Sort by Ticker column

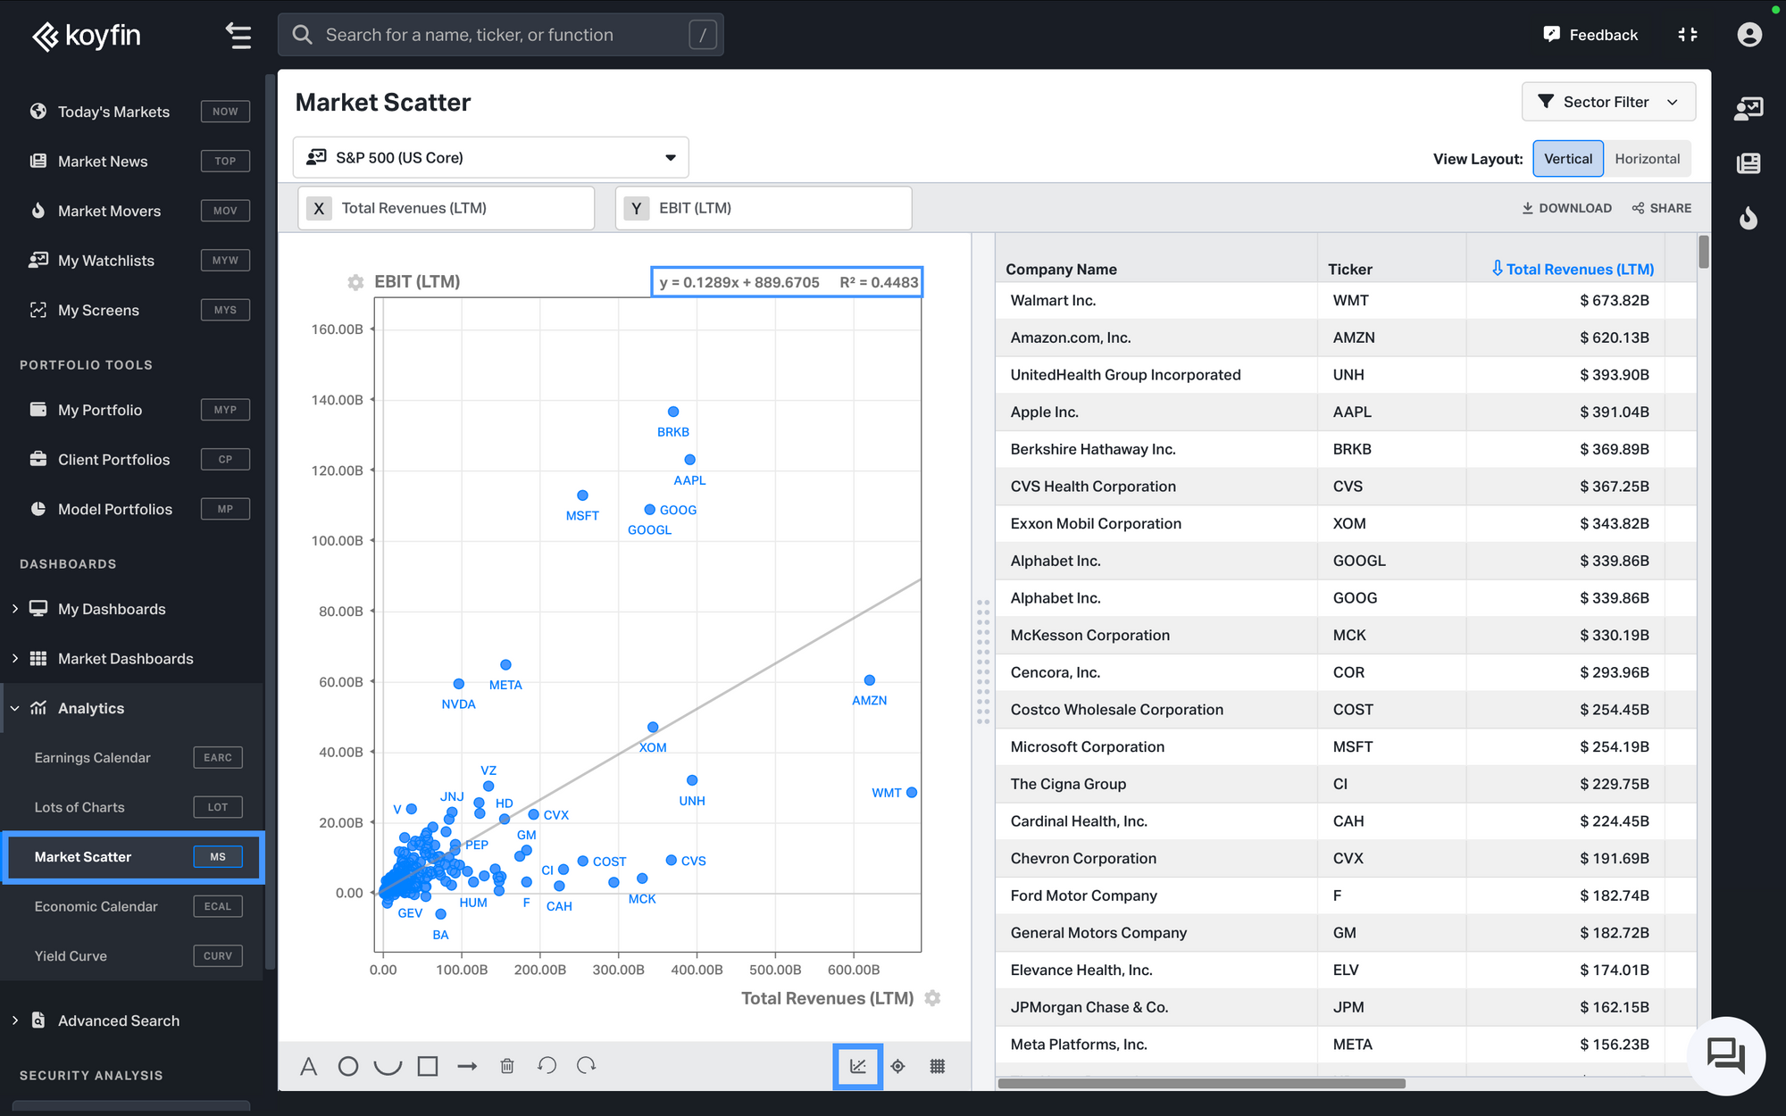pyautogui.click(x=1350, y=269)
